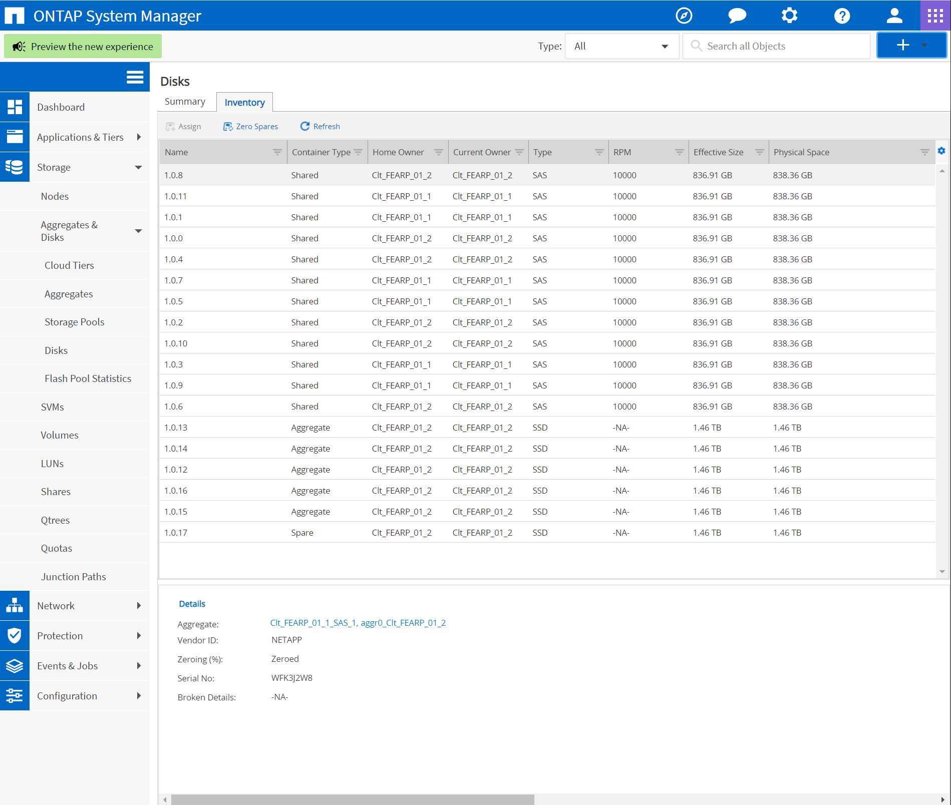Expand the Network menu arrow
Screen dimensions: 951x805
139,606
